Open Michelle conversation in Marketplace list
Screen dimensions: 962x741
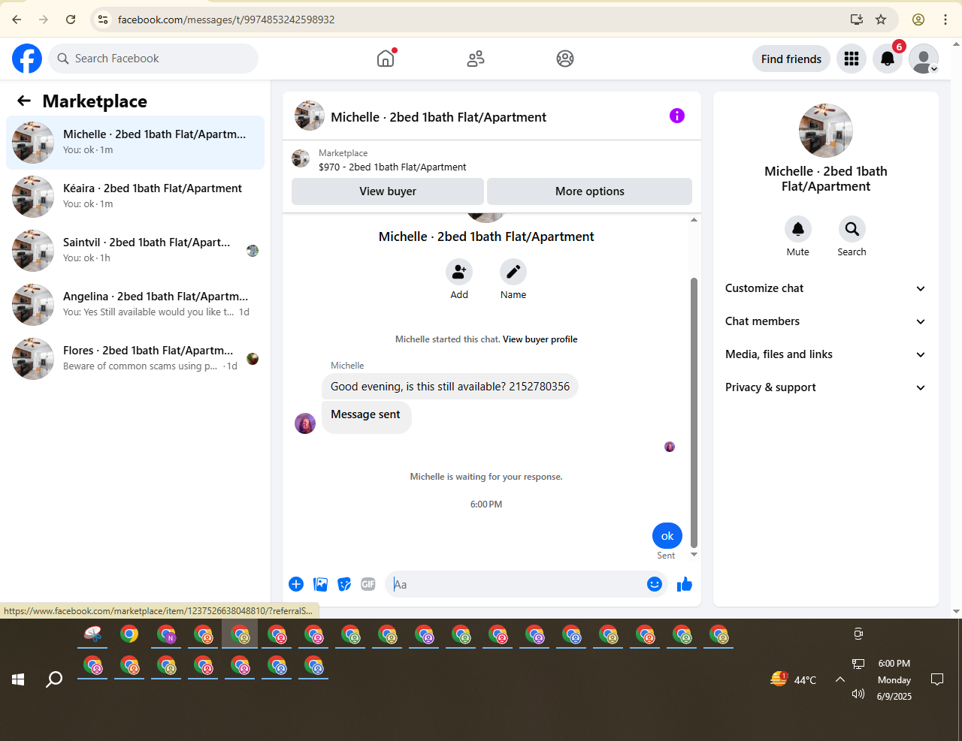point(135,143)
